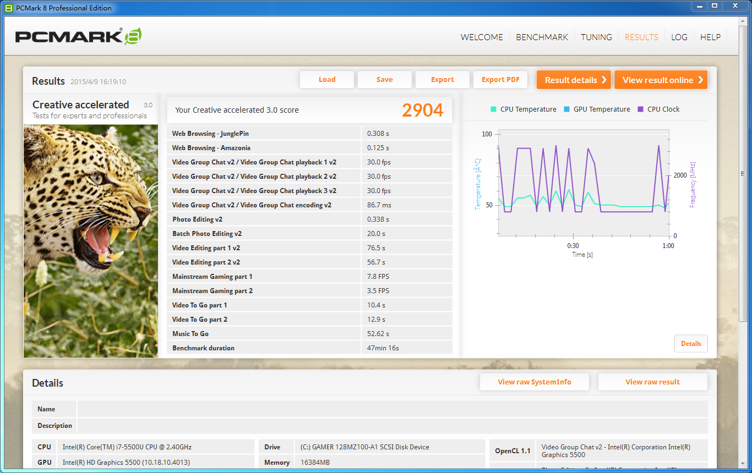This screenshot has height=473, width=752.
Task: Click Benchmark duration row
Action: click(x=309, y=348)
